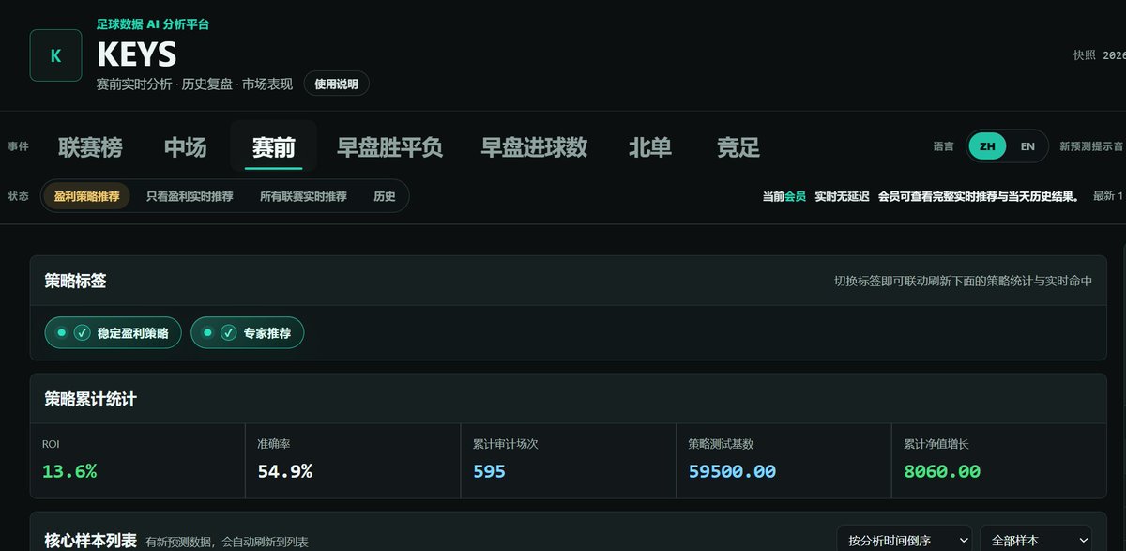Set language to EN
This screenshot has height=551, width=1126.
(x=1027, y=146)
